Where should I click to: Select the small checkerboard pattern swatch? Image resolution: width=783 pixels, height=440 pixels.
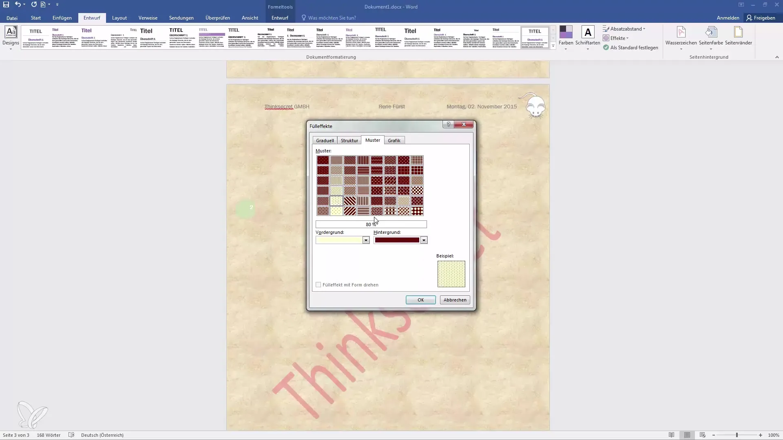tap(417, 180)
